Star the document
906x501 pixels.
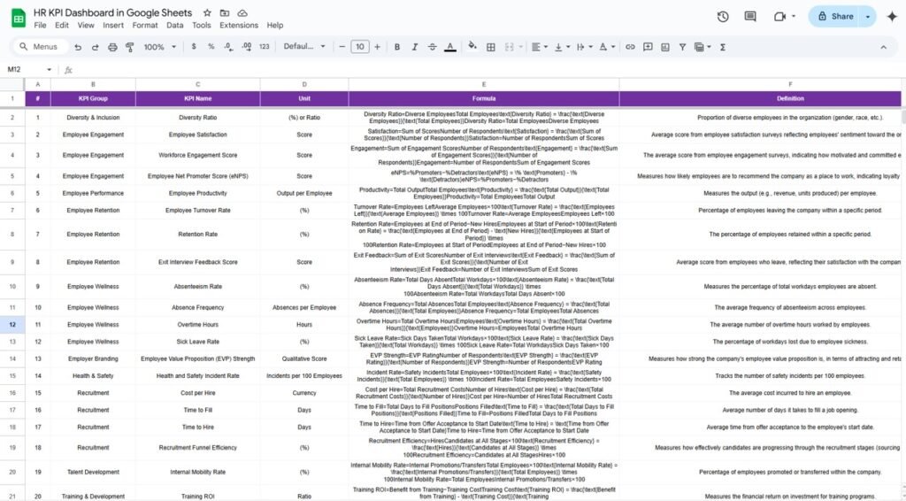pyautogui.click(x=207, y=12)
